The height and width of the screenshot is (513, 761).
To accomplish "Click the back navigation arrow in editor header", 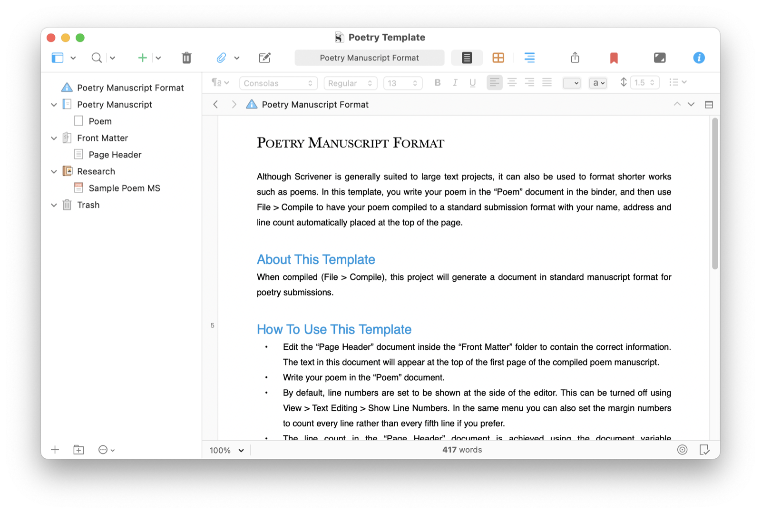I will click(x=216, y=105).
